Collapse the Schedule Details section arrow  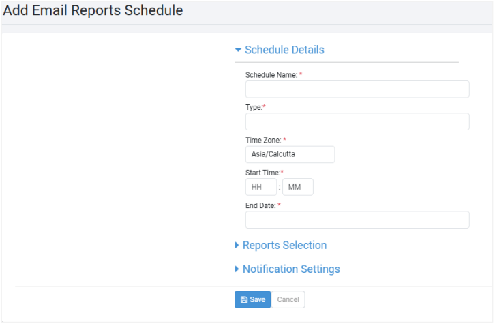coord(238,50)
